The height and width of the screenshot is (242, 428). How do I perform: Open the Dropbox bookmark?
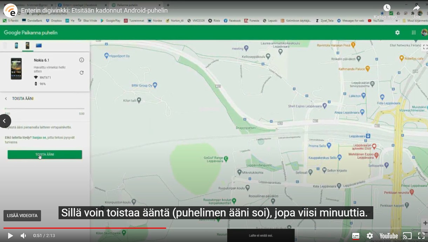point(54,21)
